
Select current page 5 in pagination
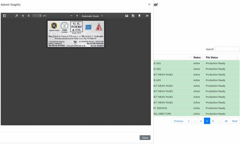(x=207, y=121)
